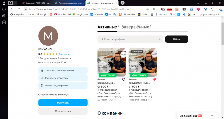Open the Другие закладки dropdown

(210, 14)
